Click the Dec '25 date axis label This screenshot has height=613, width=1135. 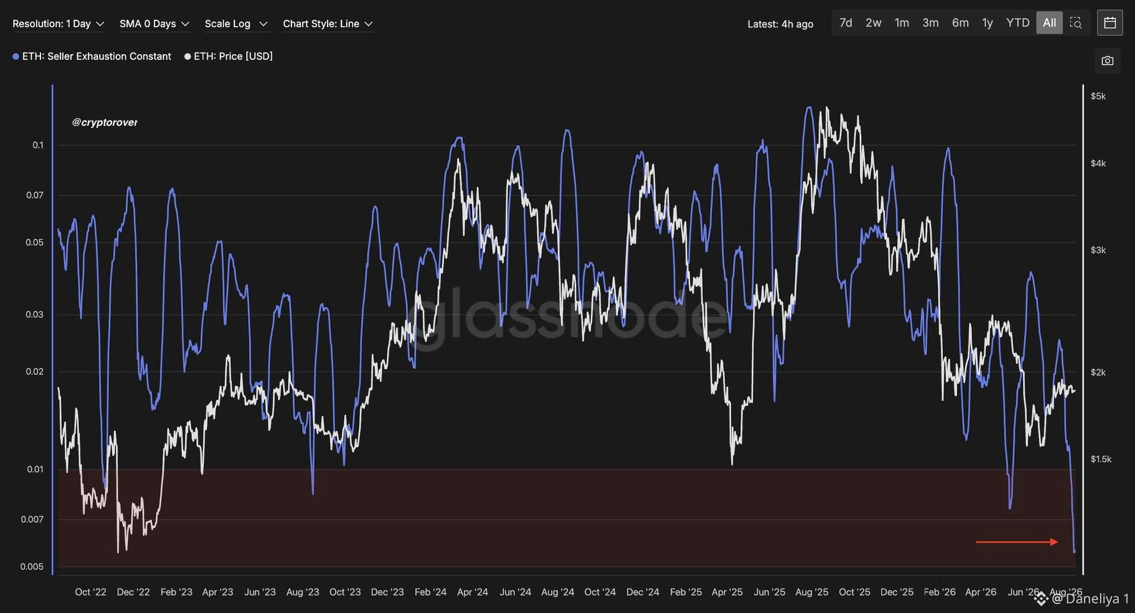pyautogui.click(x=897, y=592)
